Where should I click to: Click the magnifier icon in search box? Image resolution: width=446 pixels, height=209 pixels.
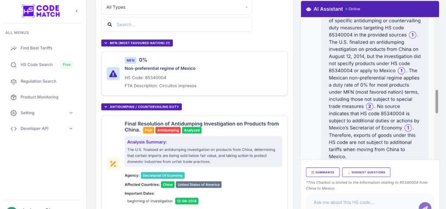(109, 25)
